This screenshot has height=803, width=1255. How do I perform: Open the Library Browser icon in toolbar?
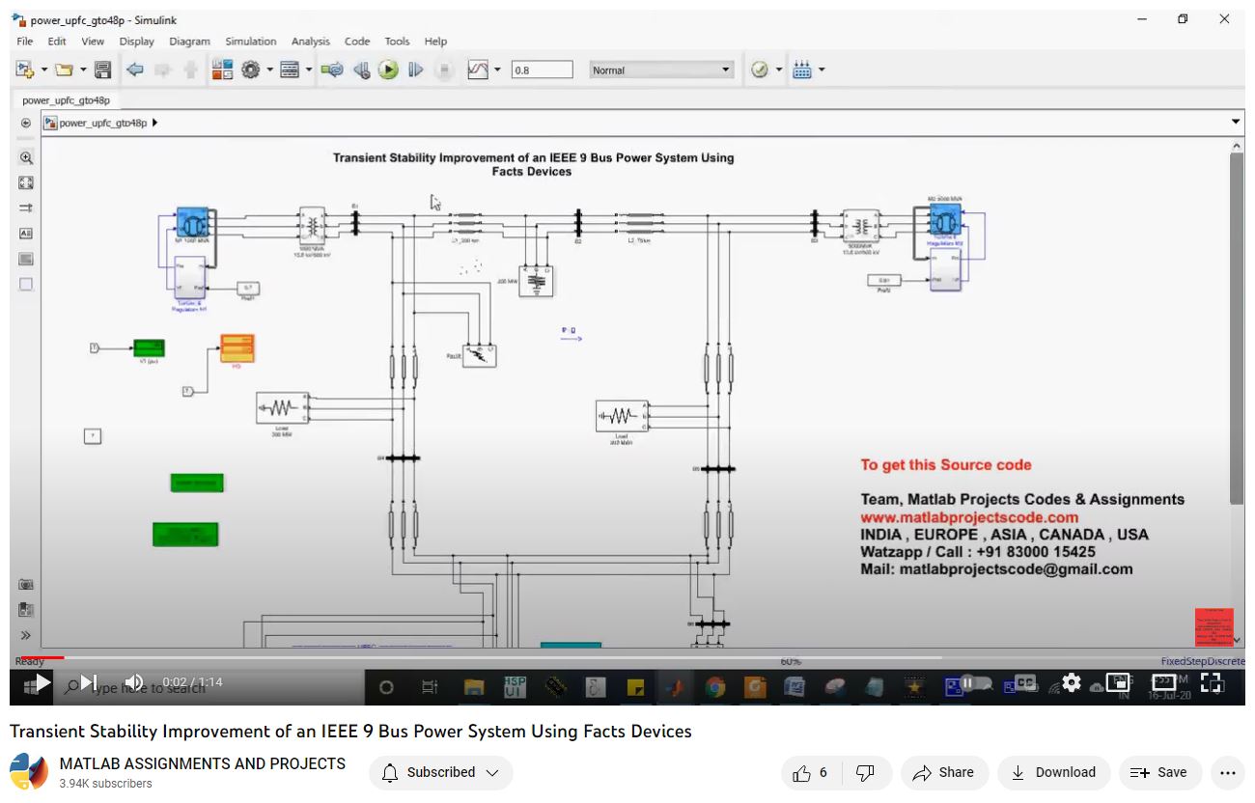[x=222, y=69]
